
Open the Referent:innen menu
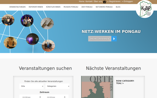tap(36, 7)
